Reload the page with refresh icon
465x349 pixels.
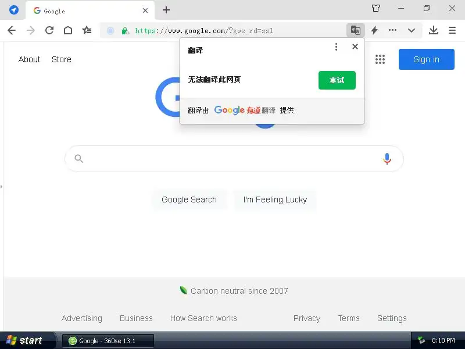coord(49,30)
